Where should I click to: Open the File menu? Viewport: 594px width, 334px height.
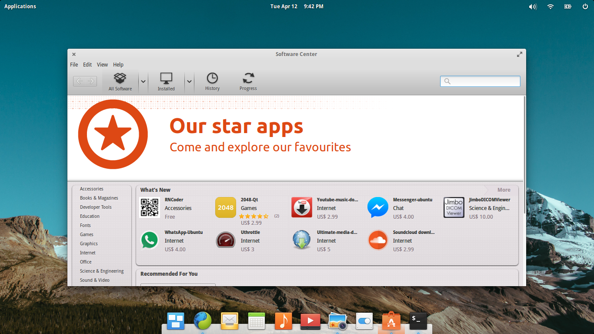coord(74,64)
